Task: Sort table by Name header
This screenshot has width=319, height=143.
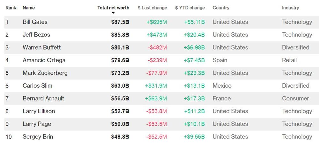Action: [x=29, y=8]
